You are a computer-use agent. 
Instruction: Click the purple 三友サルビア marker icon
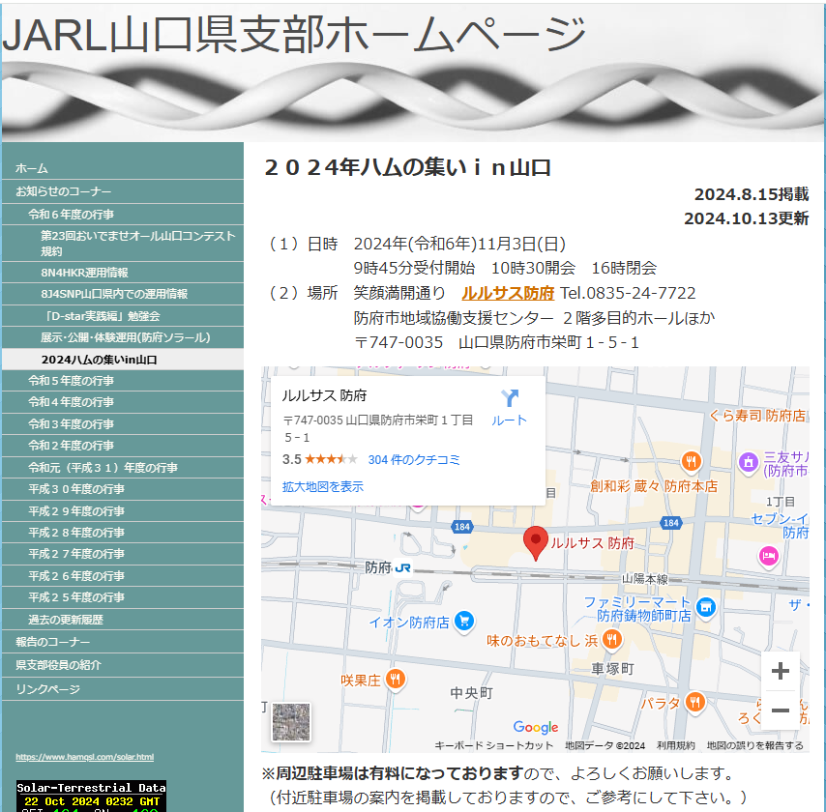tap(748, 463)
